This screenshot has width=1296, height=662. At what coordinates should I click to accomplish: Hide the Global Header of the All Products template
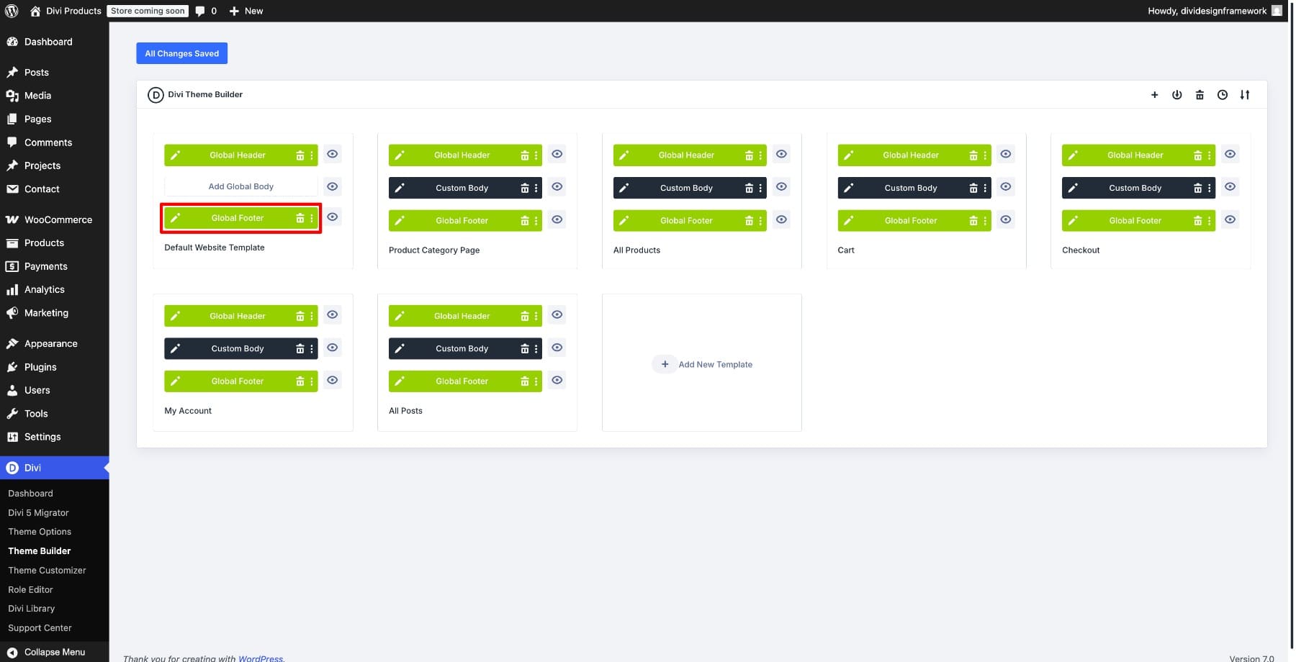click(x=781, y=154)
